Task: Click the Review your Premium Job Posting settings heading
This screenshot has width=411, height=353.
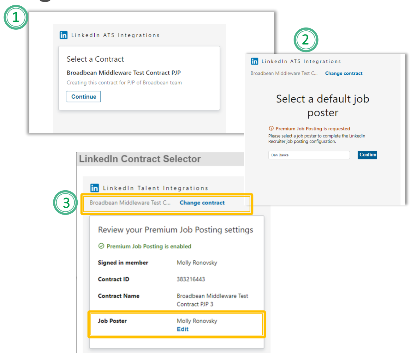Action: pyautogui.click(x=175, y=230)
